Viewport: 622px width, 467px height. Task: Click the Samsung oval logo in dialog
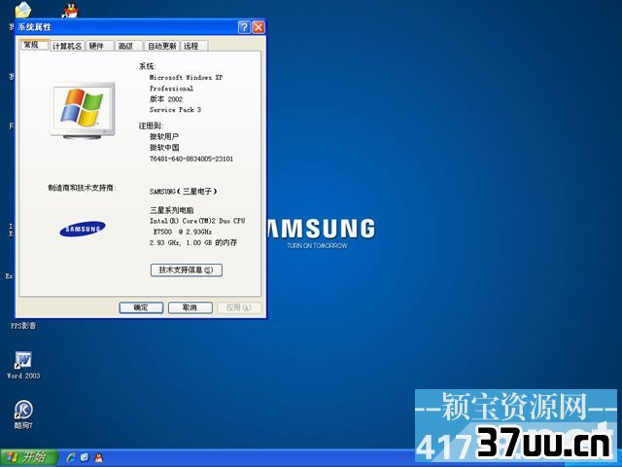[x=83, y=230]
